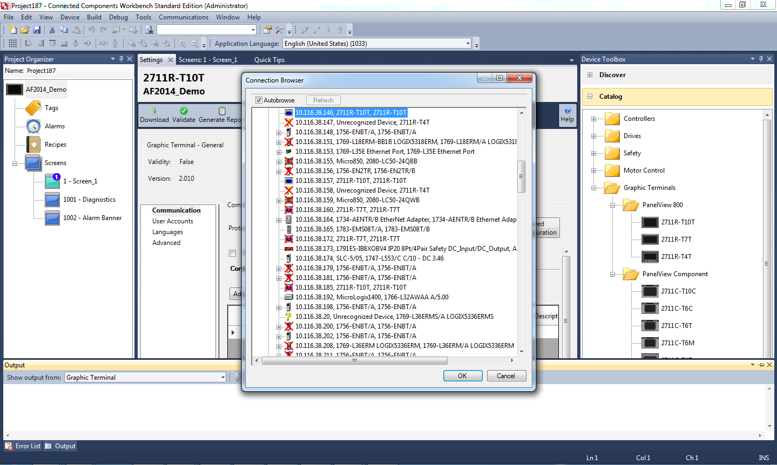This screenshot has height=465, width=777.
Task: Collapse the PanelView 800 folder
Action: click(x=612, y=206)
